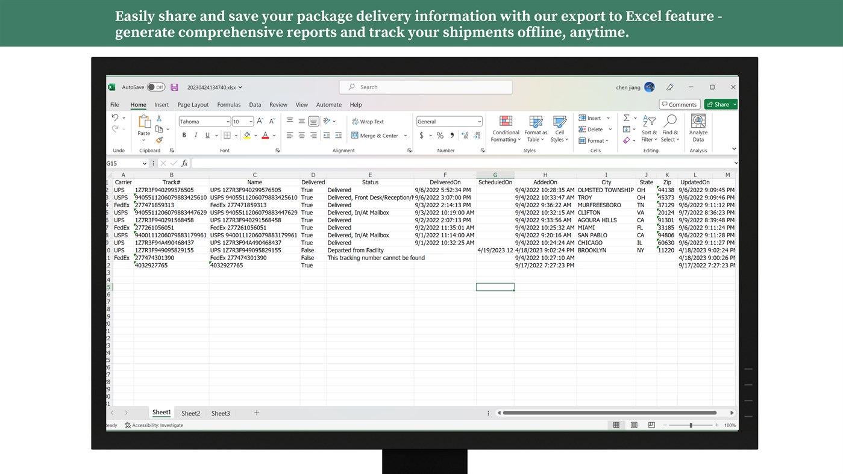Click the Share button
The width and height of the screenshot is (843, 474).
[719, 104]
